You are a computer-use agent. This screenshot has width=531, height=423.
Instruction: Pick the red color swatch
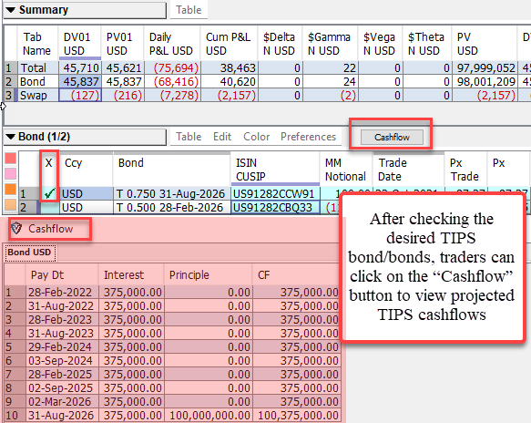click(x=11, y=159)
